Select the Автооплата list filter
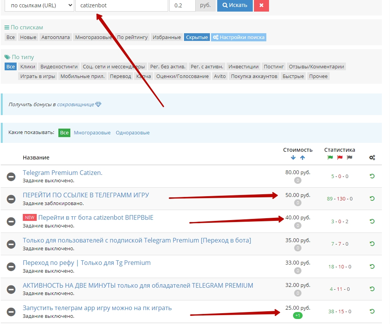This screenshot has width=390, height=324. [55, 37]
